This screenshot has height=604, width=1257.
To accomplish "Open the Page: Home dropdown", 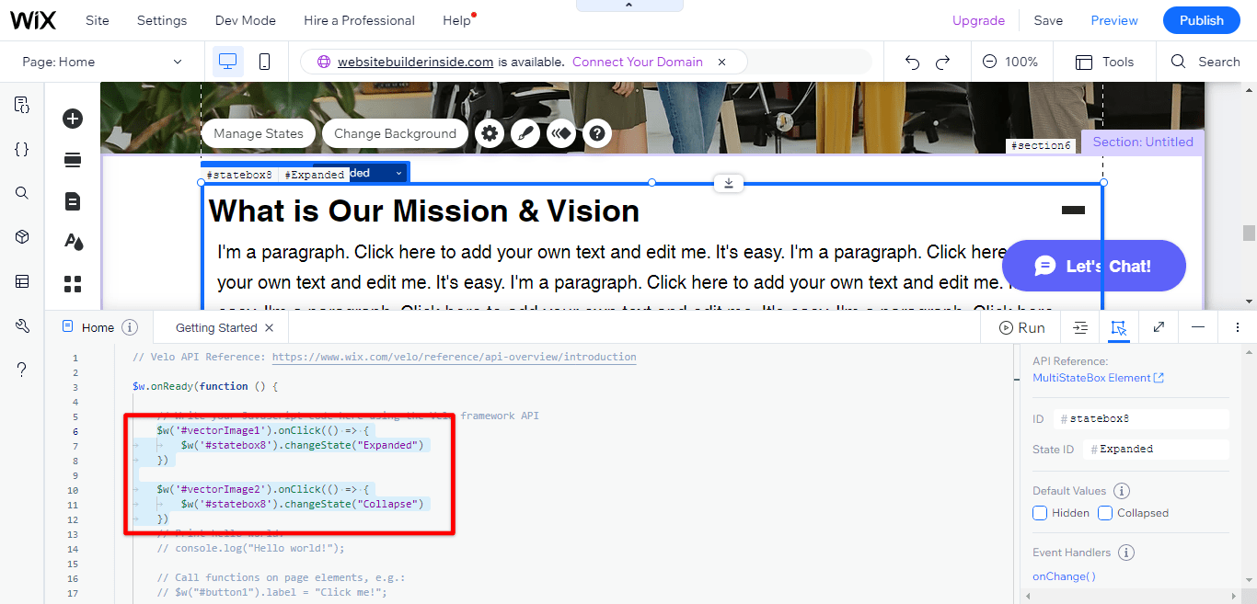I will point(101,62).
